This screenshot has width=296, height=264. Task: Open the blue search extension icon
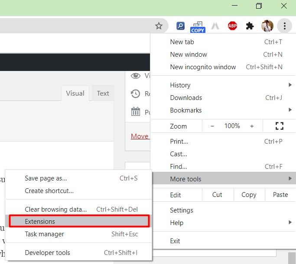click(x=180, y=26)
